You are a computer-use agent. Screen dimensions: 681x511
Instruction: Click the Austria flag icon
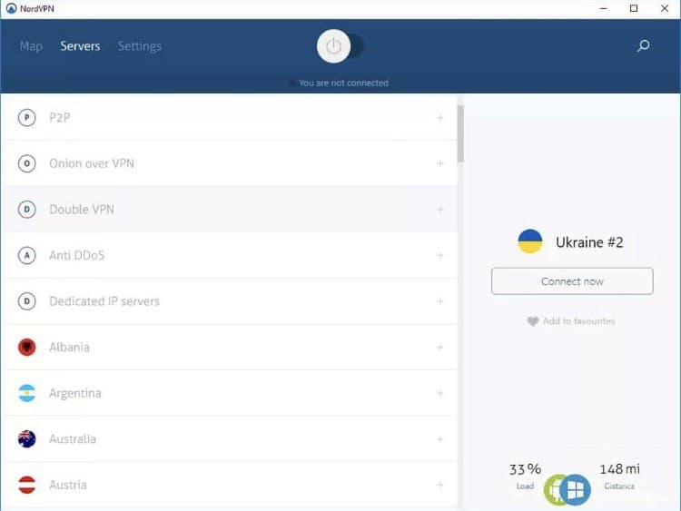pyautogui.click(x=27, y=485)
